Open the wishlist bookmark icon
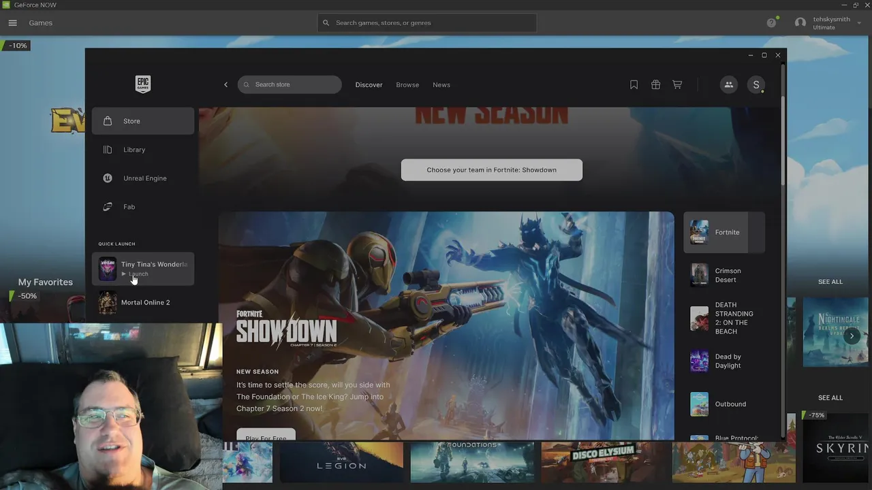The image size is (872, 490). [634, 84]
